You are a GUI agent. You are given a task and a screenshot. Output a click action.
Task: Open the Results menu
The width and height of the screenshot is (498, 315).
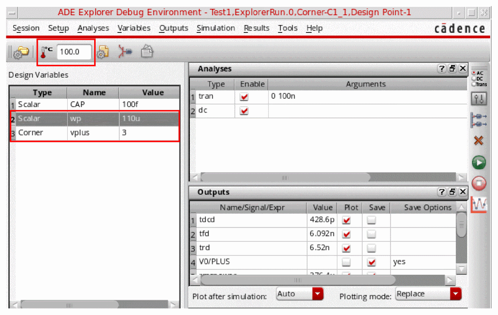pyautogui.click(x=256, y=29)
